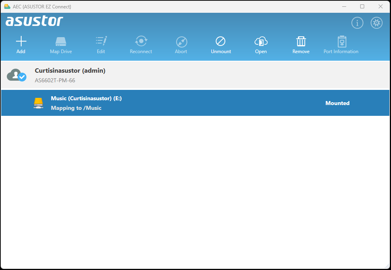Open settings via the gear icon
Viewport: 391px width, 270px height.
376,23
